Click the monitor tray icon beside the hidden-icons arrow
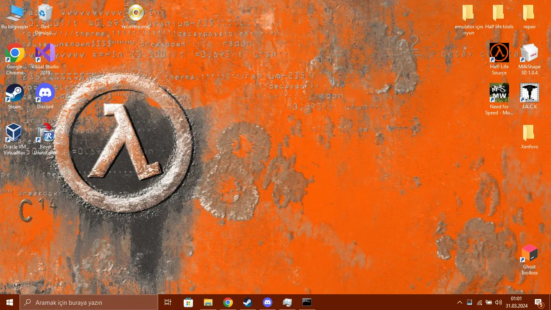Viewport: 551px width, 310px height. click(469, 302)
